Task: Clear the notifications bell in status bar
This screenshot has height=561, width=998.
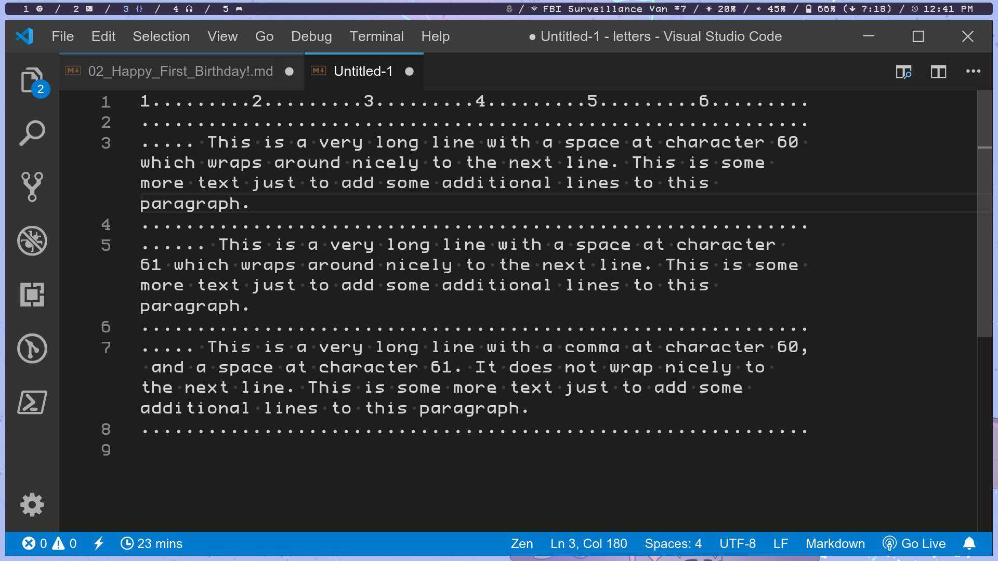Action: click(969, 543)
